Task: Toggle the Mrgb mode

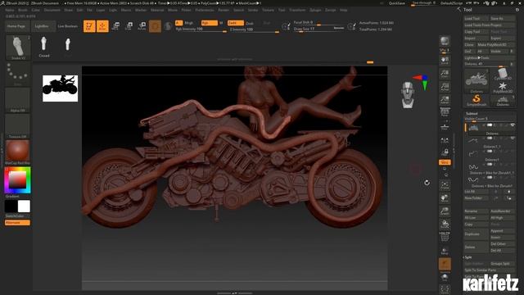Action: click(x=188, y=23)
